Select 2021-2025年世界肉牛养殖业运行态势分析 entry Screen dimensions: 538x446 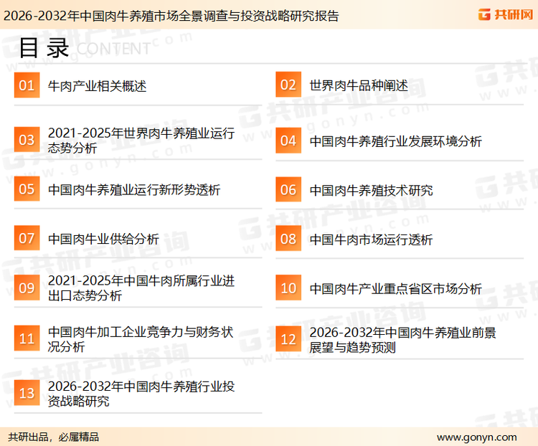coord(141,141)
